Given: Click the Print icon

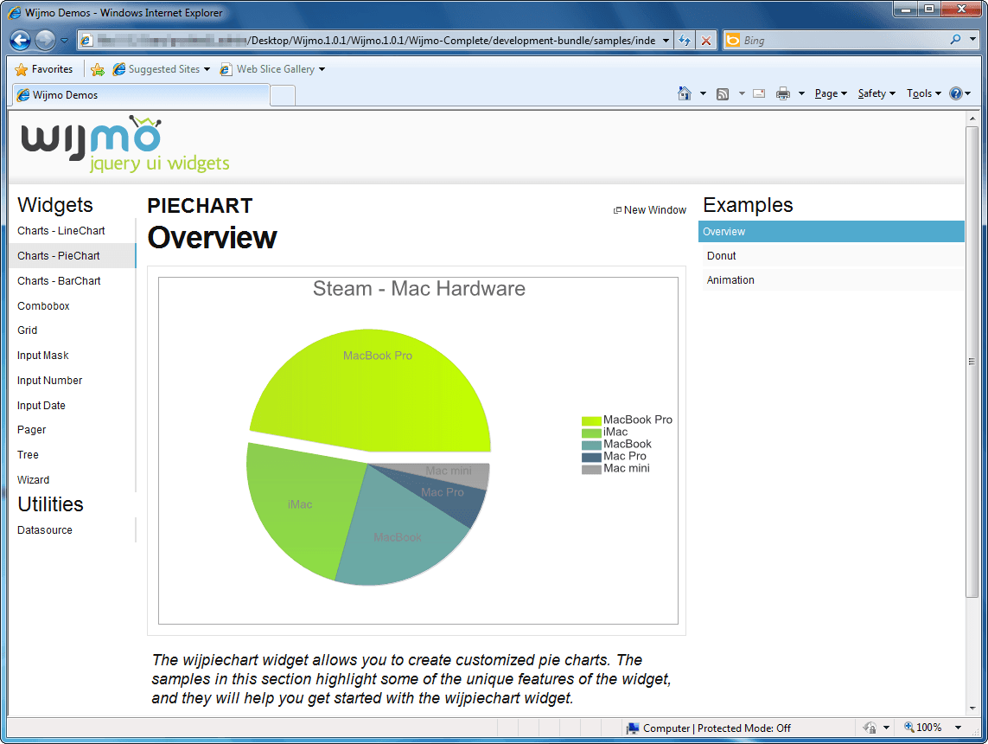Looking at the screenshot, I should [x=782, y=93].
